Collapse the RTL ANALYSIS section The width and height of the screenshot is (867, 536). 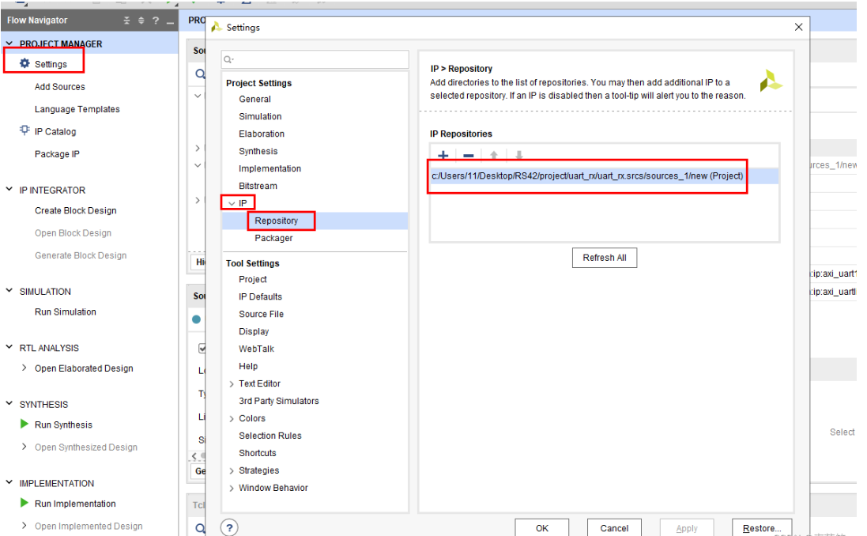coord(9,347)
